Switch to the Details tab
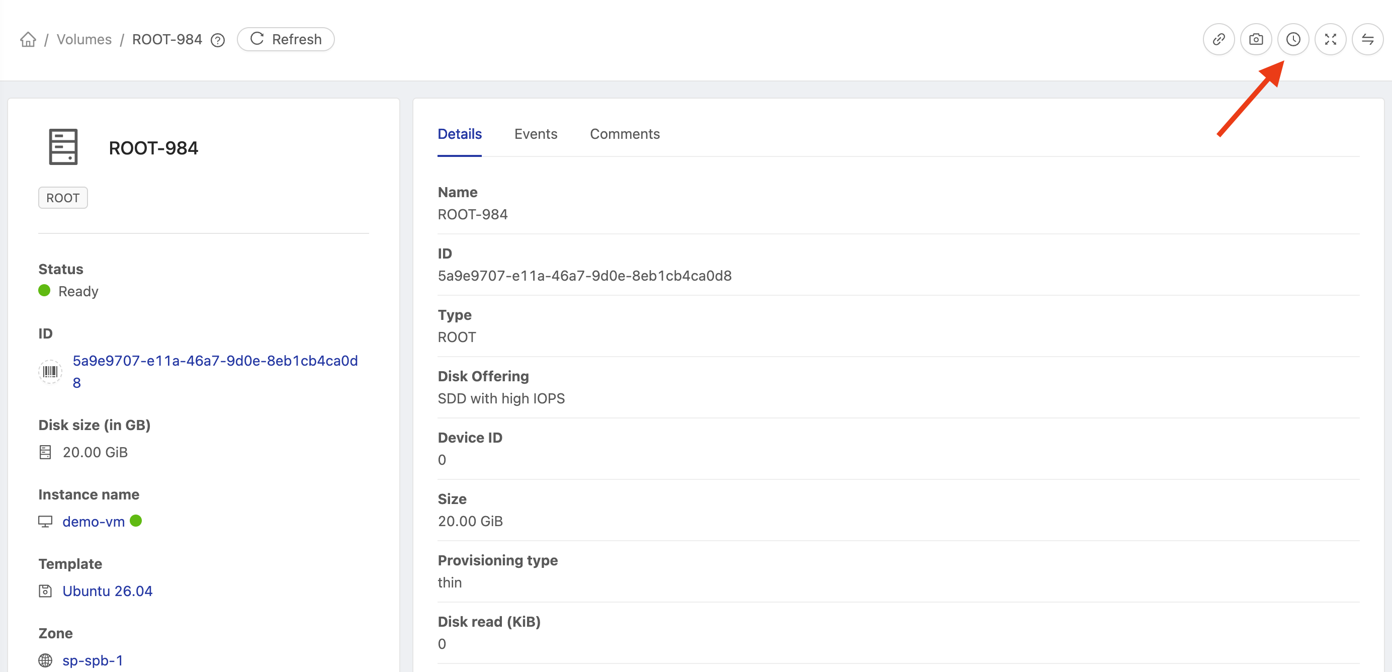This screenshot has width=1392, height=672. pyautogui.click(x=459, y=134)
